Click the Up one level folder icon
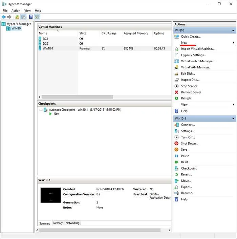The width and height of the screenshot is (237, 239). pyautogui.click(x=17, y=17)
